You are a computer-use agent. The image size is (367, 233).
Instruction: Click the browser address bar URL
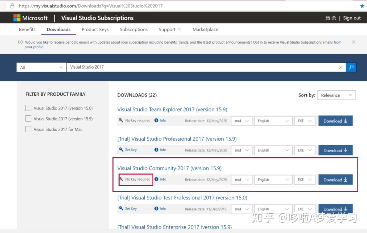tap(90, 6)
